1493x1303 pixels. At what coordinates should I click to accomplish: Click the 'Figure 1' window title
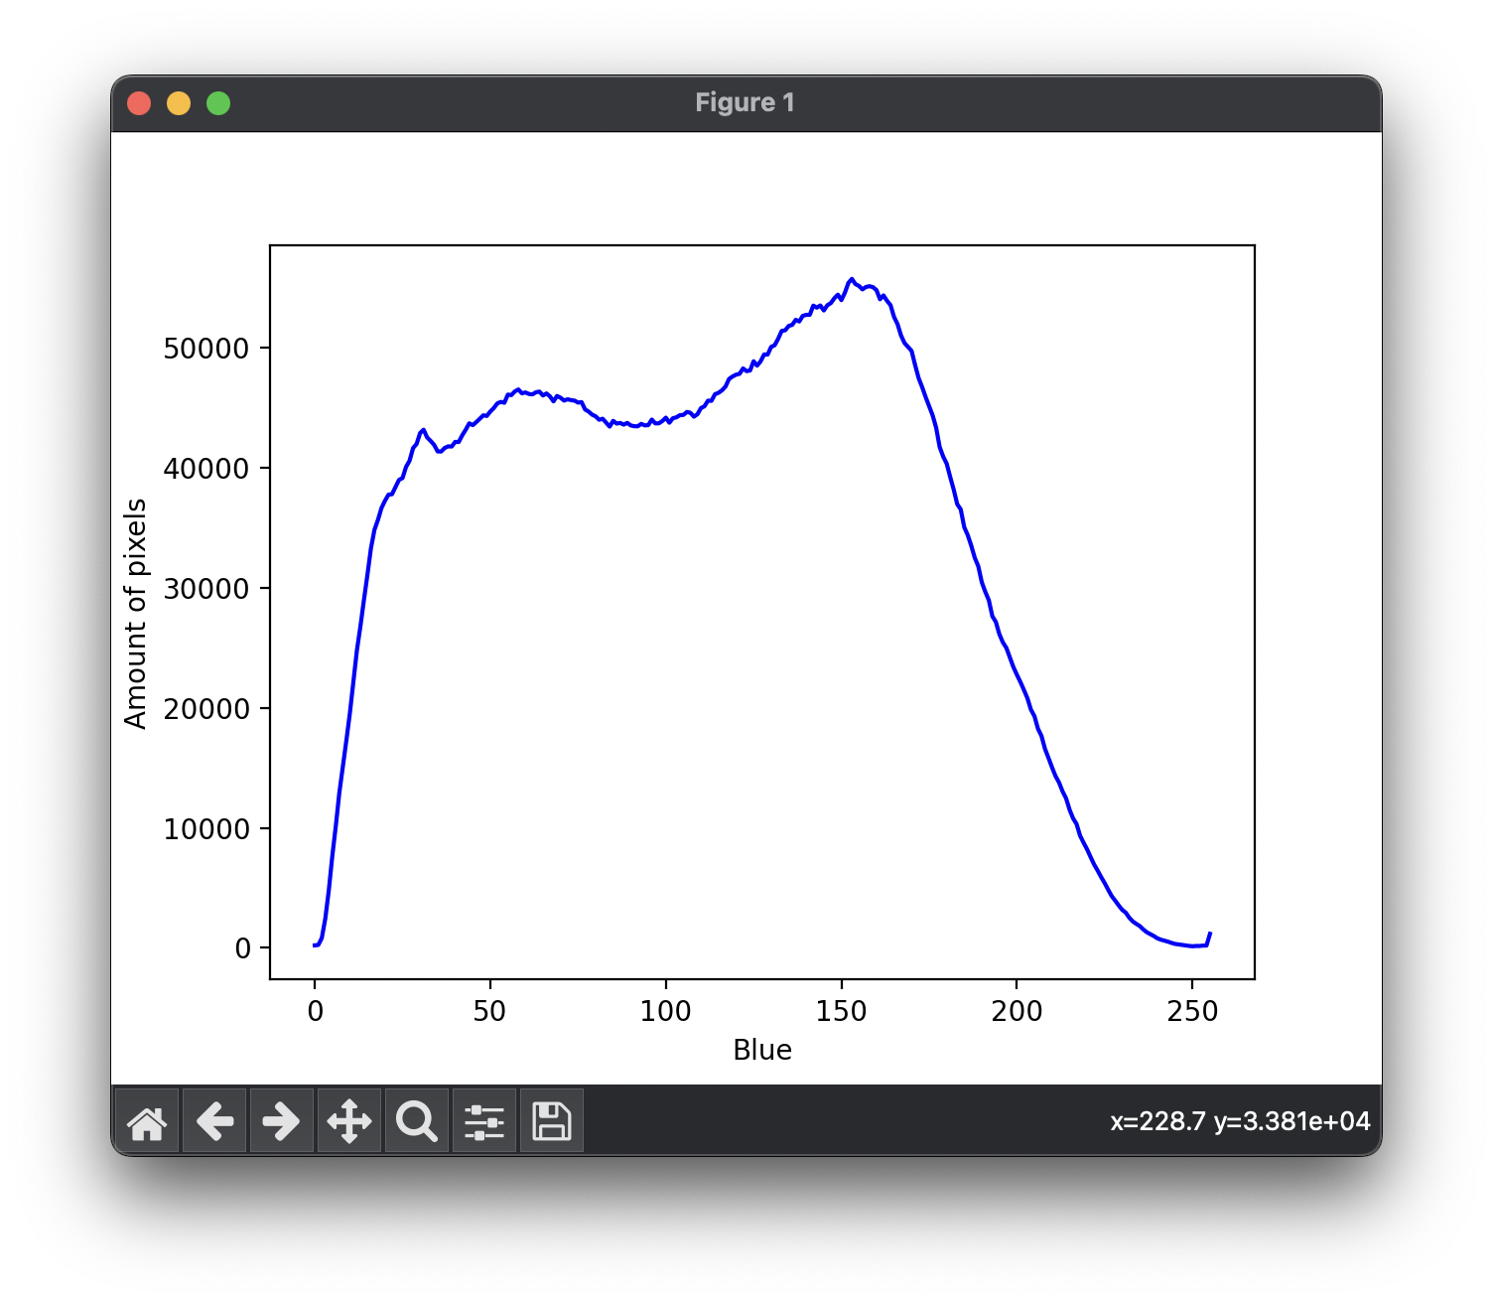[x=745, y=102]
